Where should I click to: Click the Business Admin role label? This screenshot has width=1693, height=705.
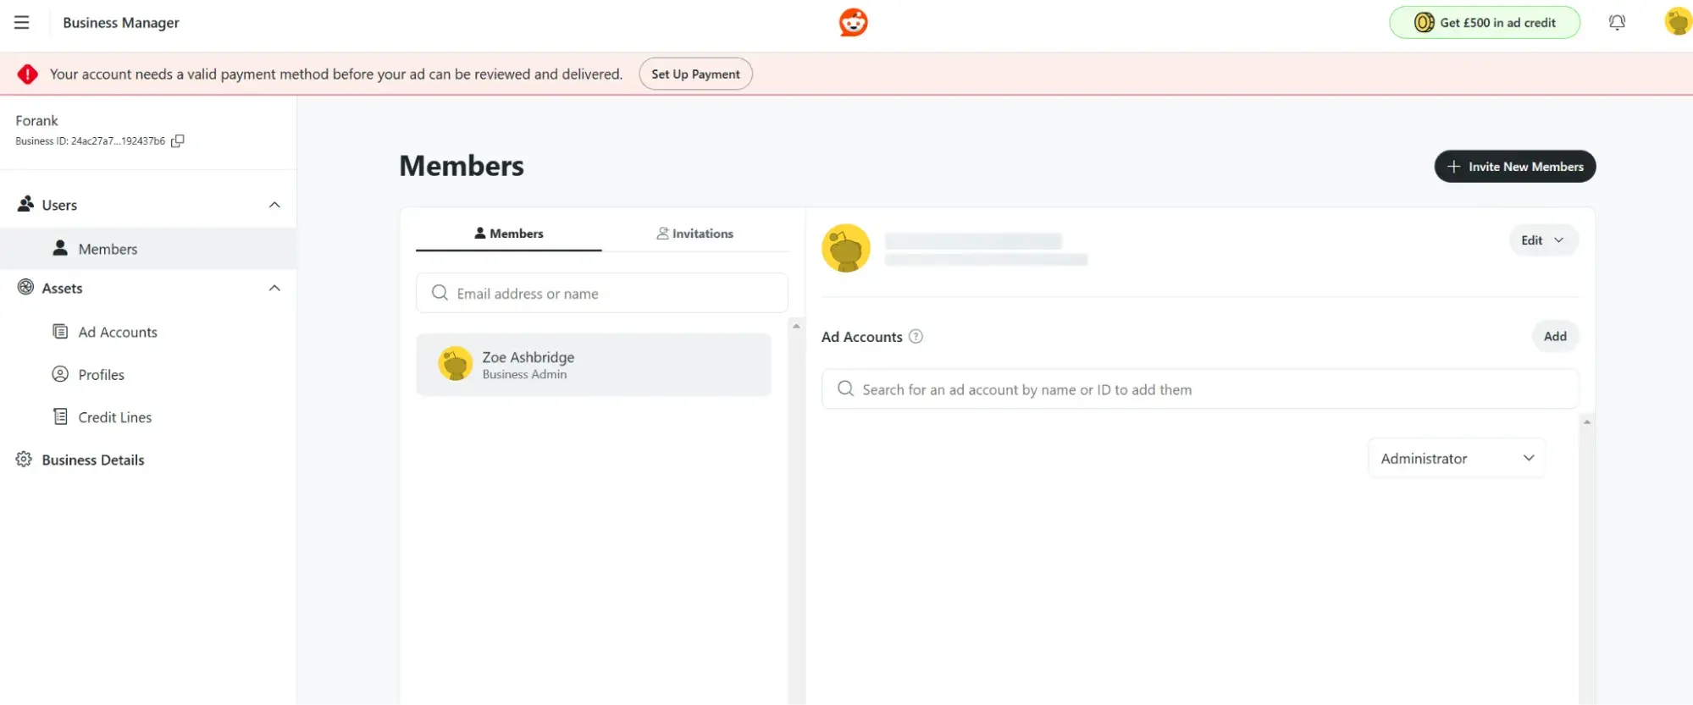(524, 375)
